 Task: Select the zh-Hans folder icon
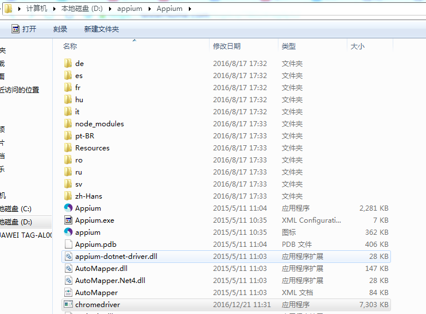coord(68,196)
